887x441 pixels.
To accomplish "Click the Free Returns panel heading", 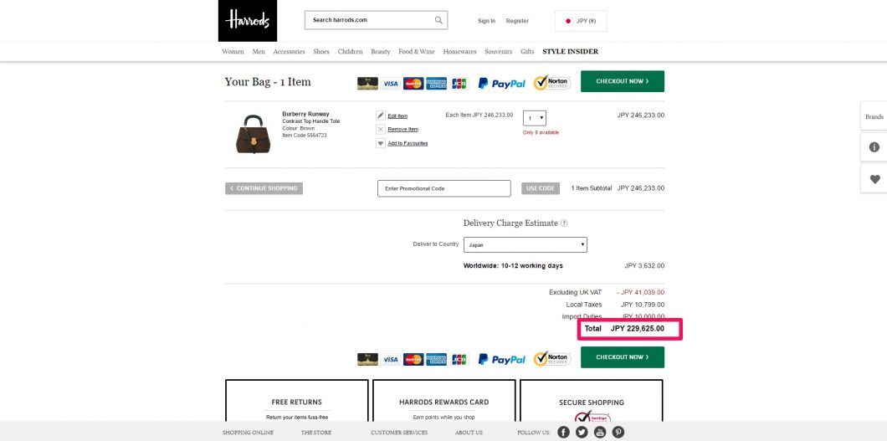I will pos(296,403).
